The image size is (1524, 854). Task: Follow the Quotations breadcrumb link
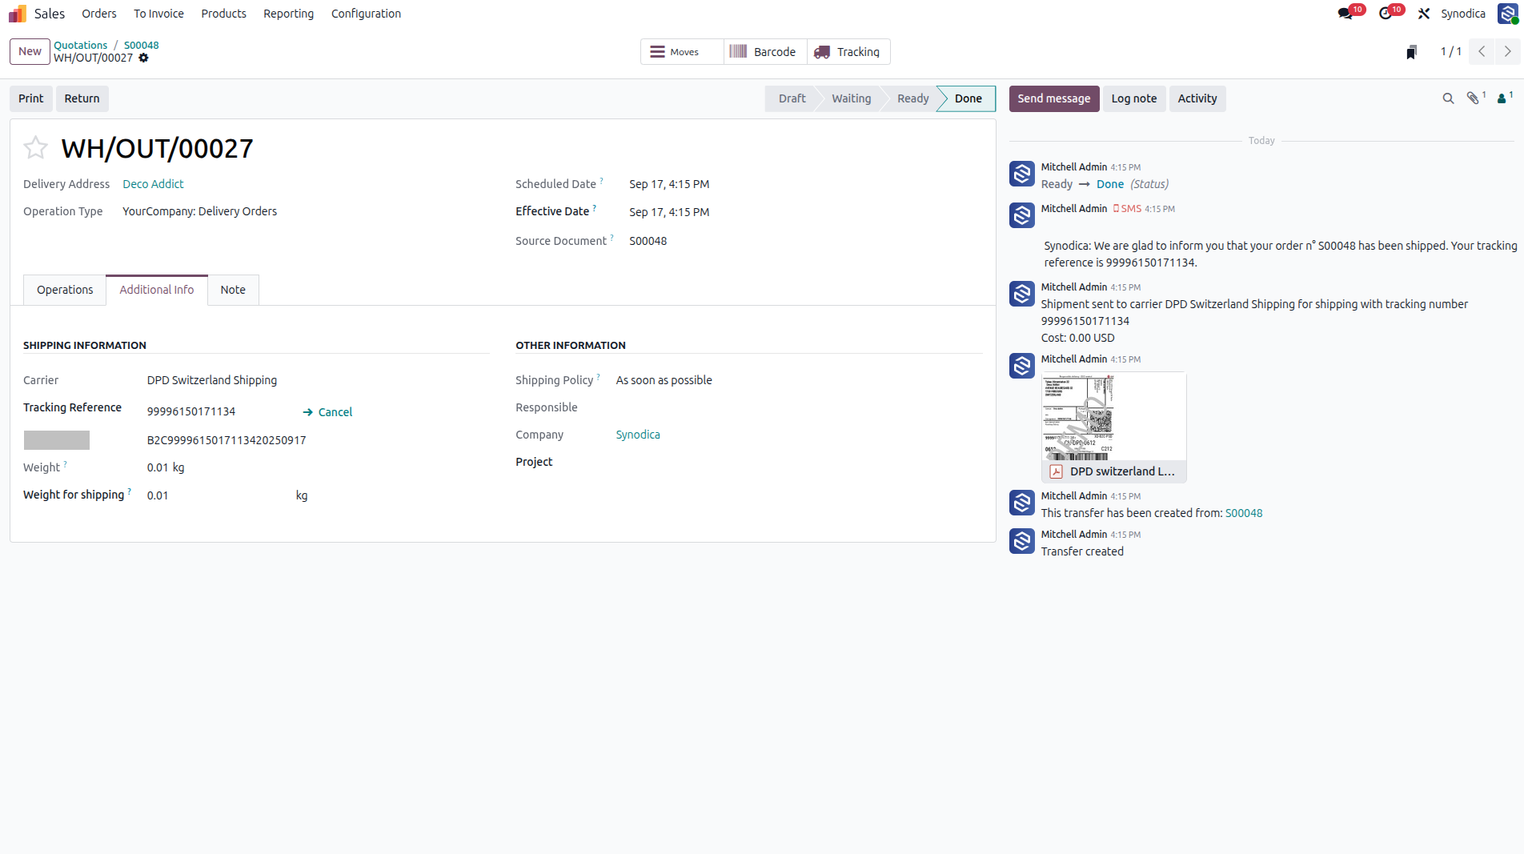coord(81,45)
